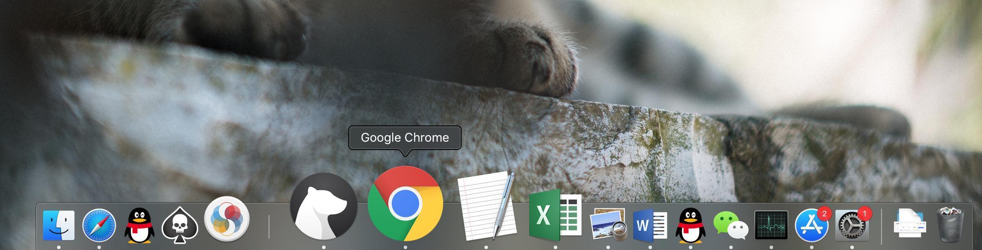Launch the colorful overlapping circles app
The width and height of the screenshot is (982, 250).
[227, 219]
